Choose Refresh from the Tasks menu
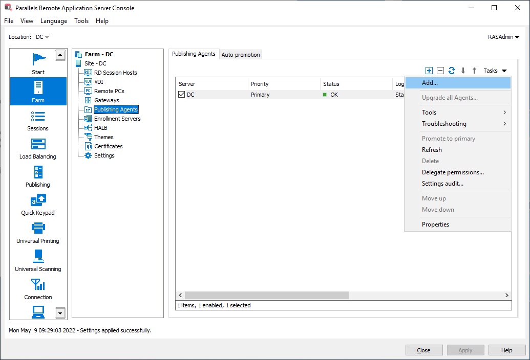 click(x=458, y=149)
